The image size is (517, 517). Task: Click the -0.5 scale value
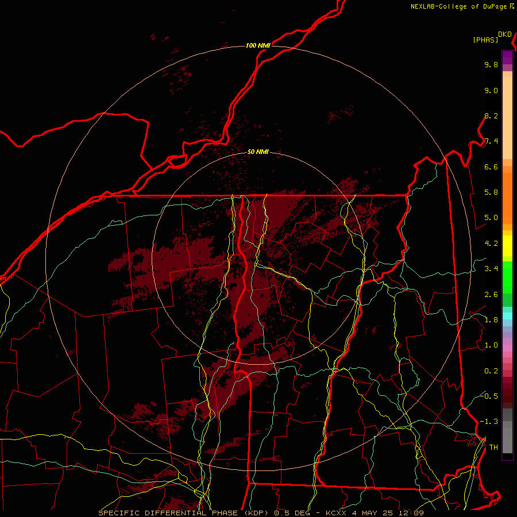(489, 396)
